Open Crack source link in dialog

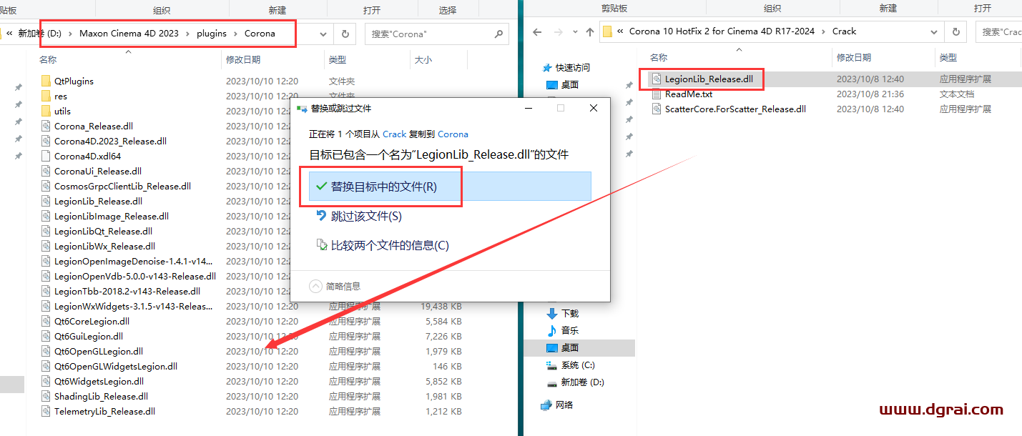(394, 134)
